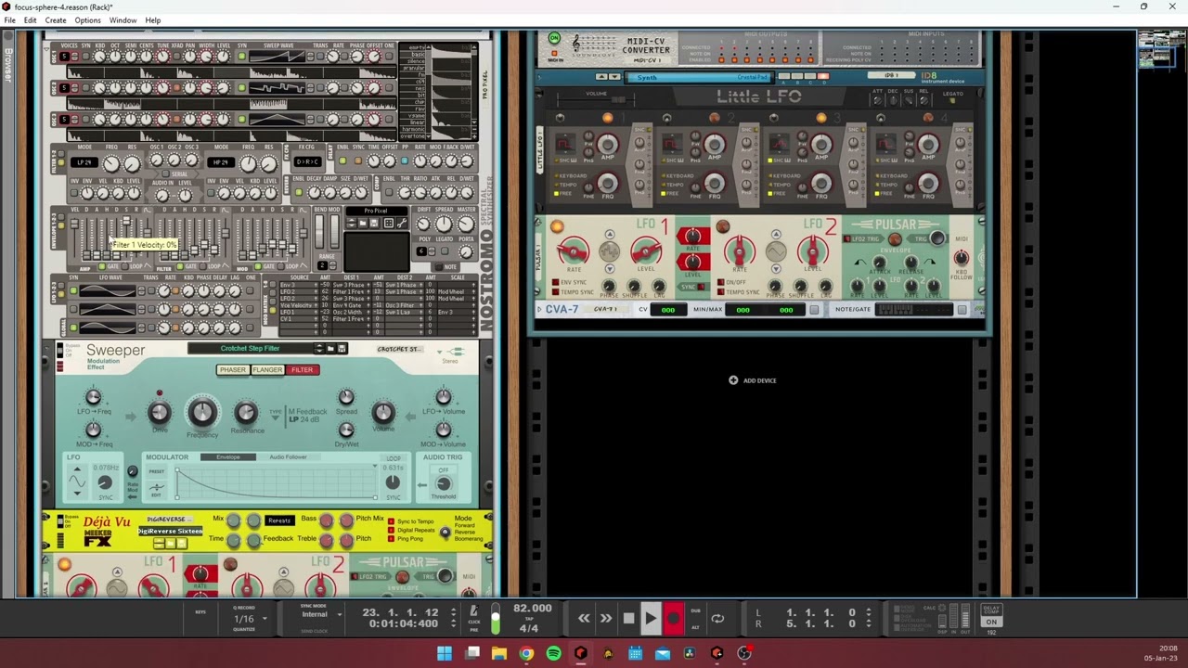
Task: Open the Edit menu
Action: (x=31, y=20)
